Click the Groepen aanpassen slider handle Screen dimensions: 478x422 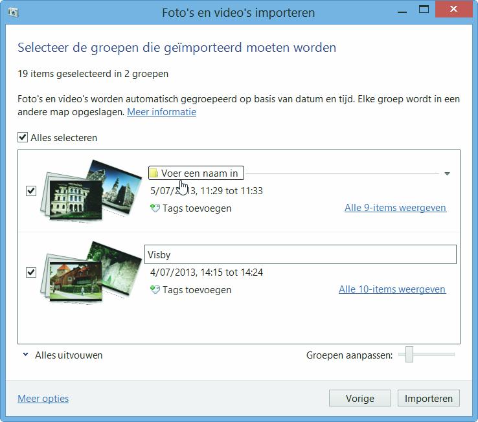click(x=409, y=354)
